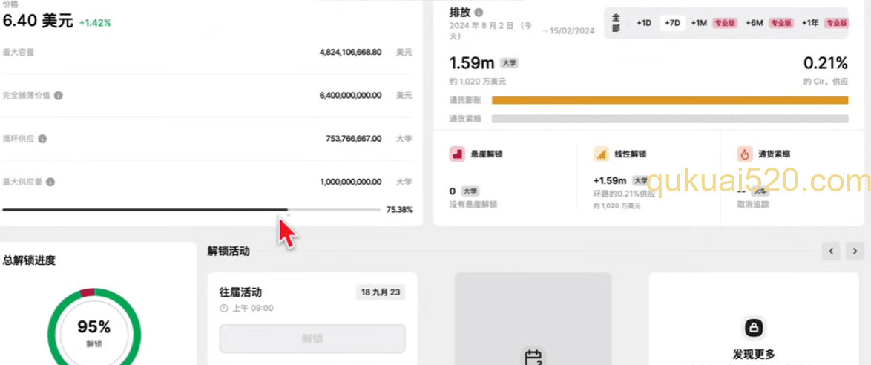871x365 pixels.
Task: Click the 15/02/2024 date text
Action: [571, 31]
